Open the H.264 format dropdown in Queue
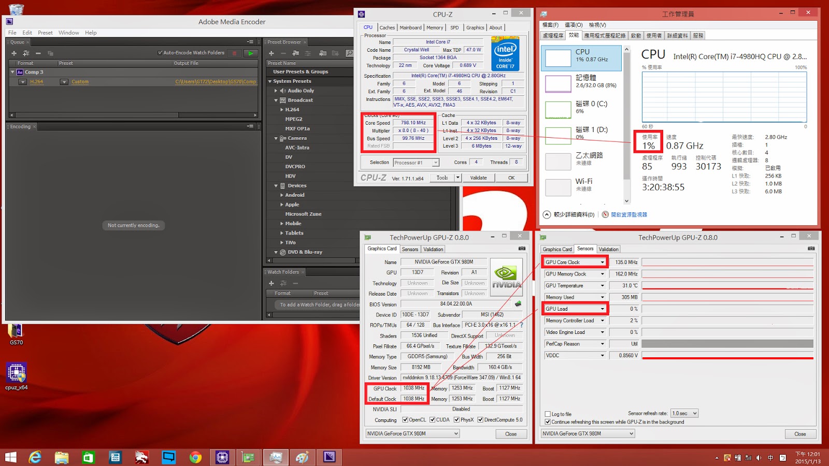 tap(23, 82)
